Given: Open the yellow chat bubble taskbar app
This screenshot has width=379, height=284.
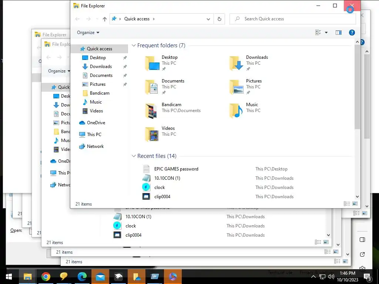Looking at the screenshot, I should 64,277.
